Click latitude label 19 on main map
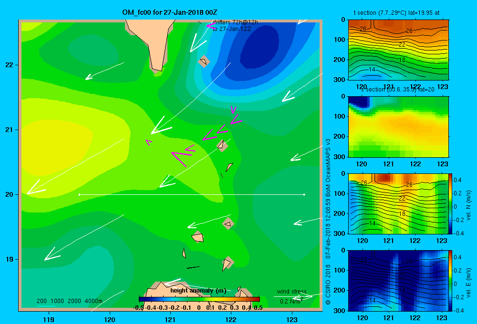 tap(10, 259)
